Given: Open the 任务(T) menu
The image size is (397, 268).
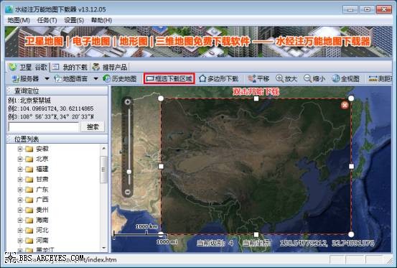Looking at the screenshot, I should click(47, 20).
